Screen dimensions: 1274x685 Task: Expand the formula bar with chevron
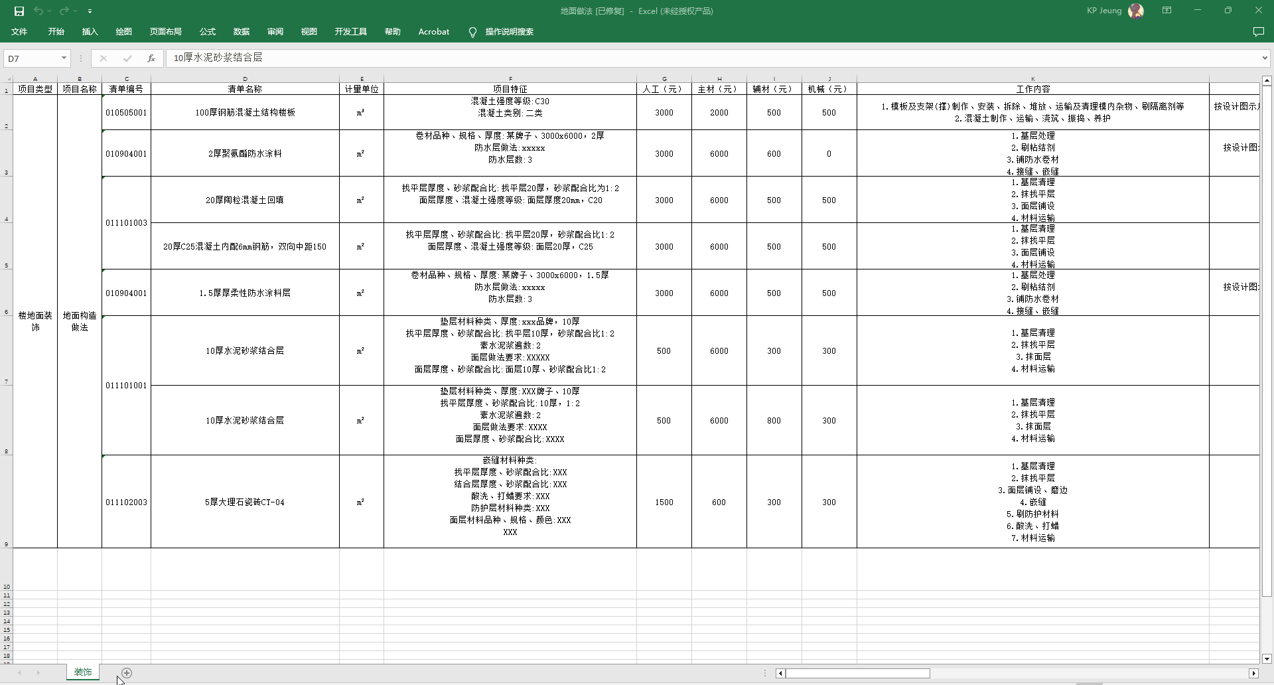1265,58
